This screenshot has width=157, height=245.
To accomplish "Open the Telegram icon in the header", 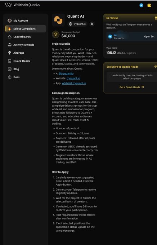I will tap(142, 5).
